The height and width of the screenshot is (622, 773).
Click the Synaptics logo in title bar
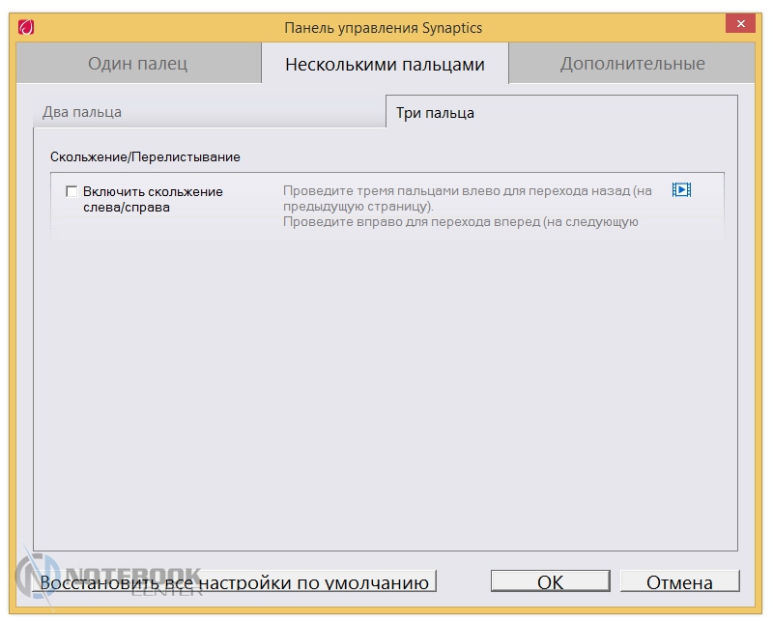coord(26,27)
